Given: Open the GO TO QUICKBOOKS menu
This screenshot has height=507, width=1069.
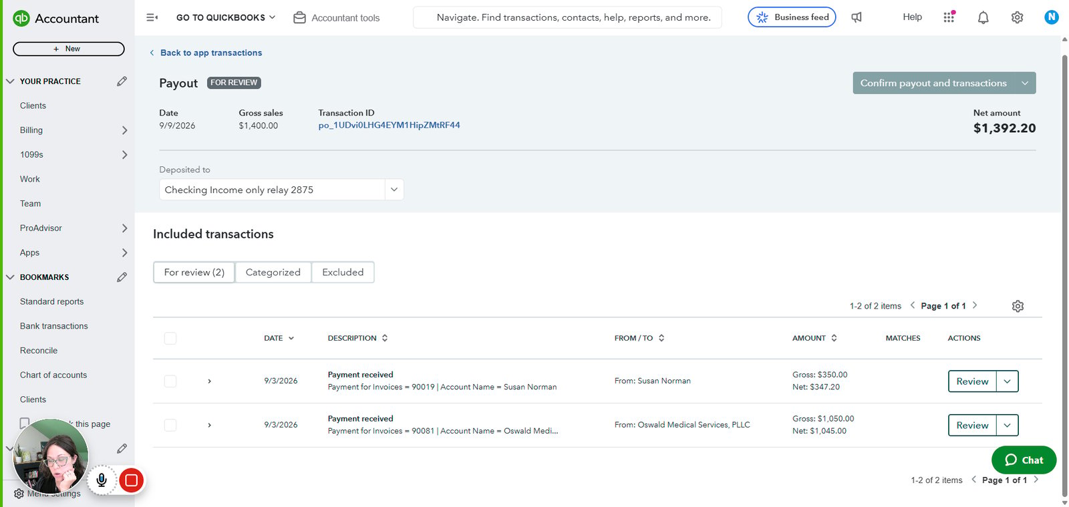Looking at the screenshot, I should 226,17.
